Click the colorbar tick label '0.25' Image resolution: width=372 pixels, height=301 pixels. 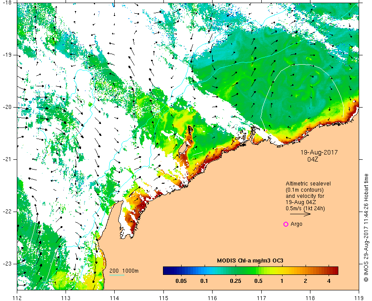click(x=236, y=281)
